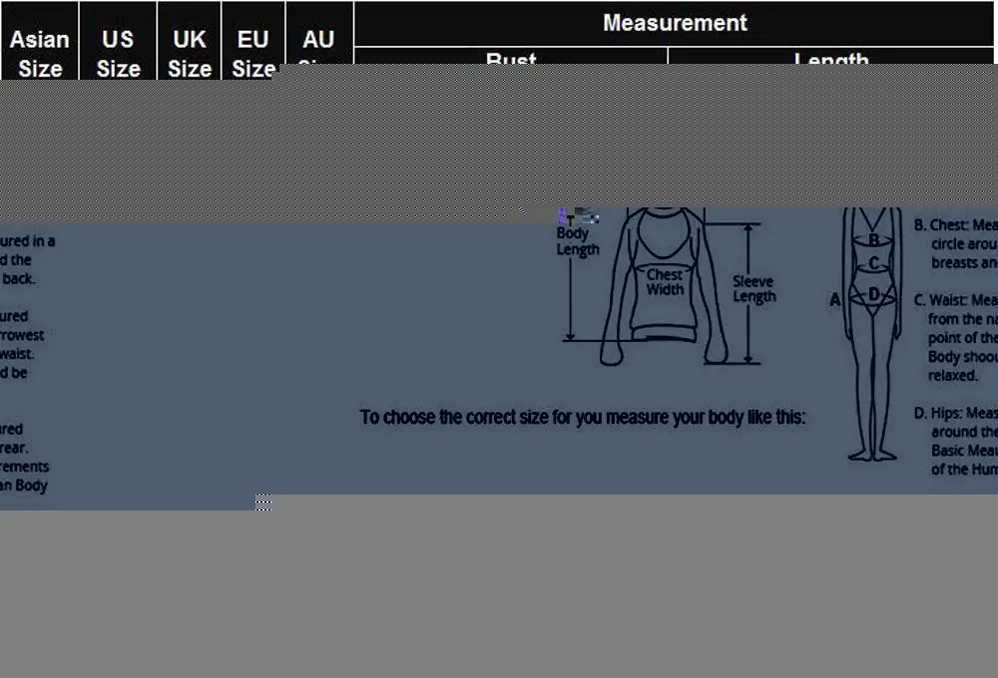Screen dimensions: 998x678
Task: Click the "C. Waist:" description text
Action: pyautogui.click(x=955, y=338)
